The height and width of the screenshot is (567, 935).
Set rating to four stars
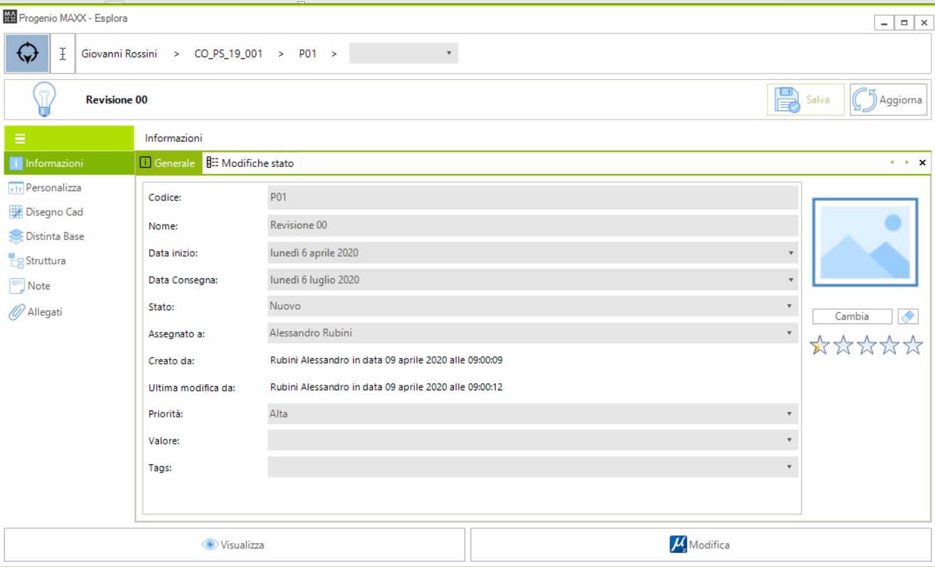click(890, 345)
